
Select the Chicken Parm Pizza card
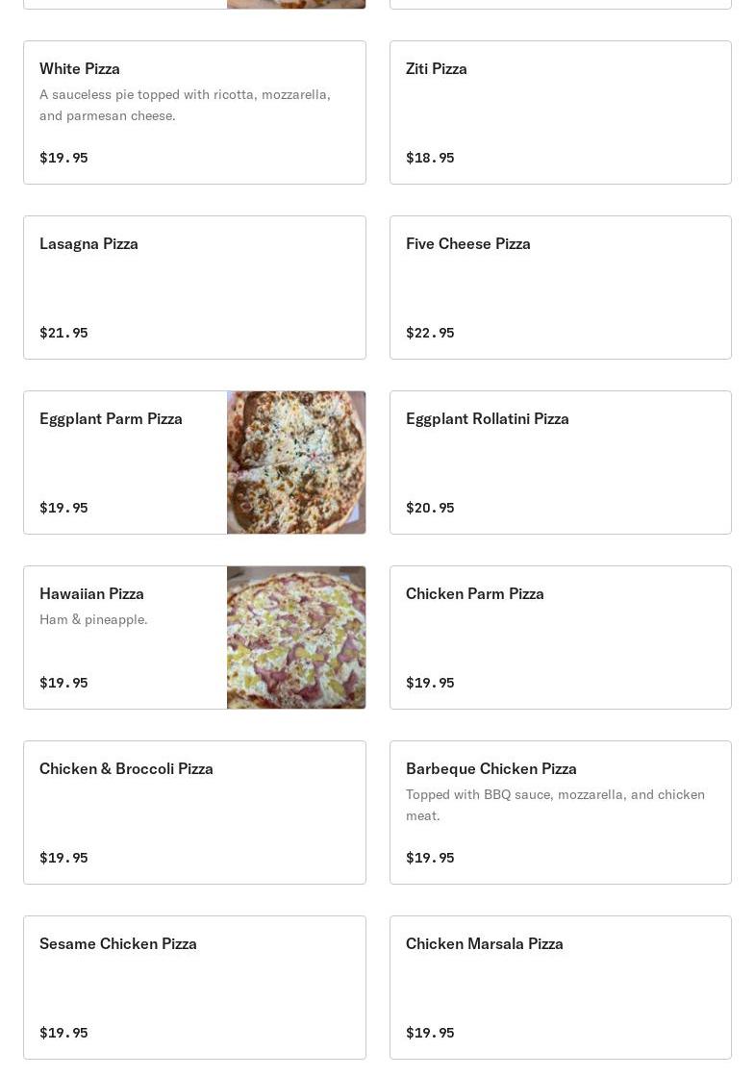point(560,638)
